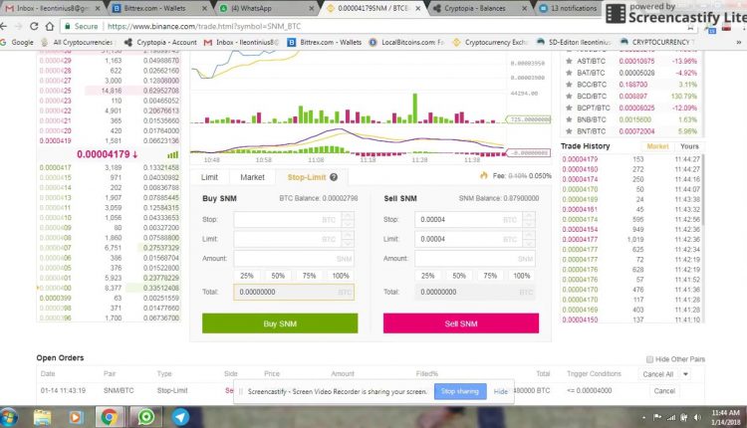Click Stop sharing in Screencastify bar

coord(460,391)
